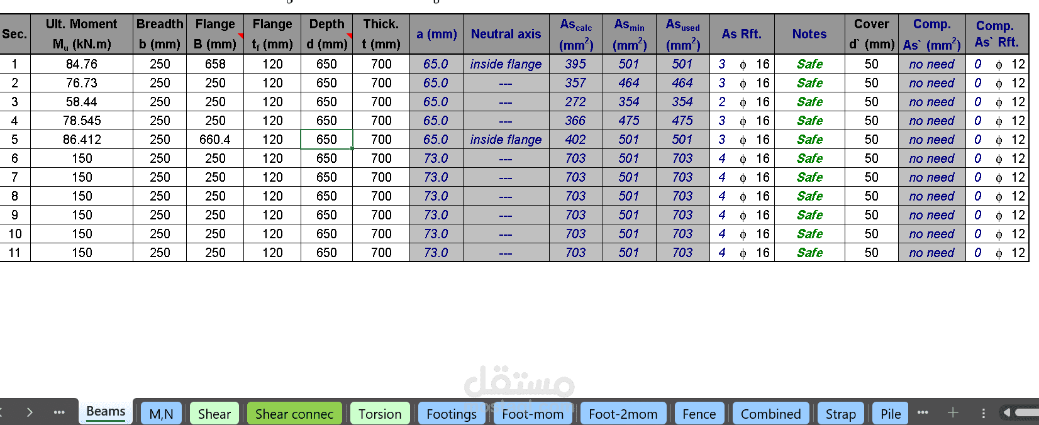Select cover value 50 in section 8 row
This screenshot has width=1039, height=425.
coord(872,196)
